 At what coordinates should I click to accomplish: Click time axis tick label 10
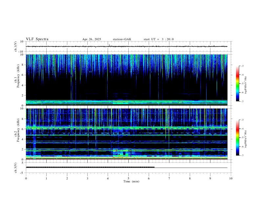click(x=231, y=178)
